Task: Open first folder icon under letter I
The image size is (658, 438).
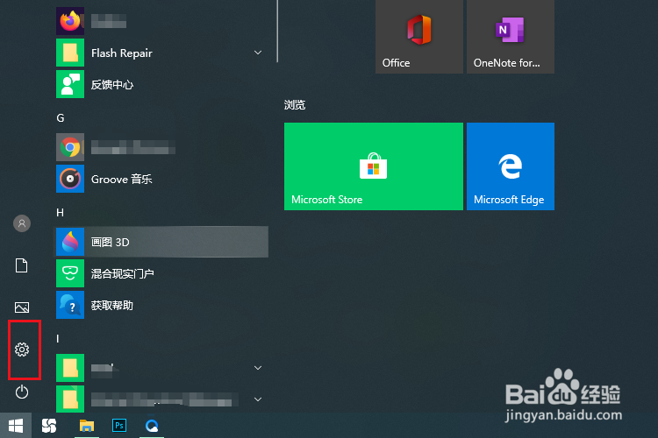Action: point(70,368)
